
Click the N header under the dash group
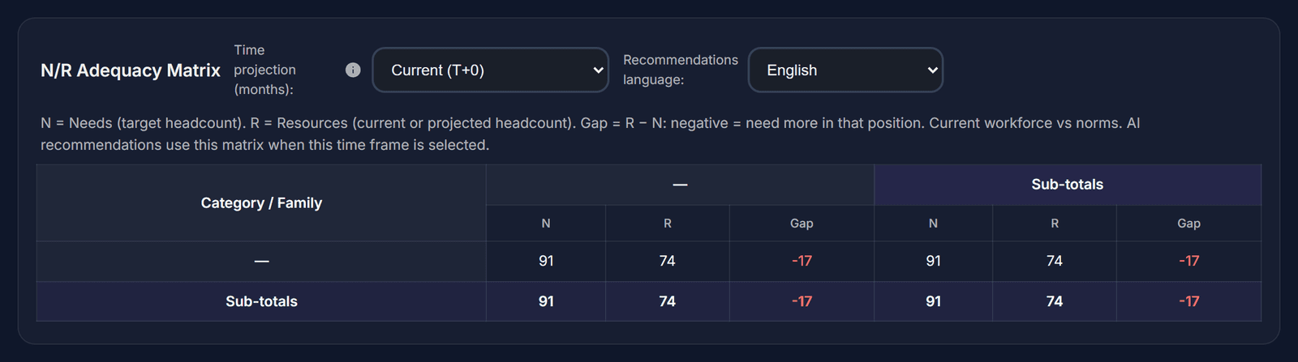[546, 223]
